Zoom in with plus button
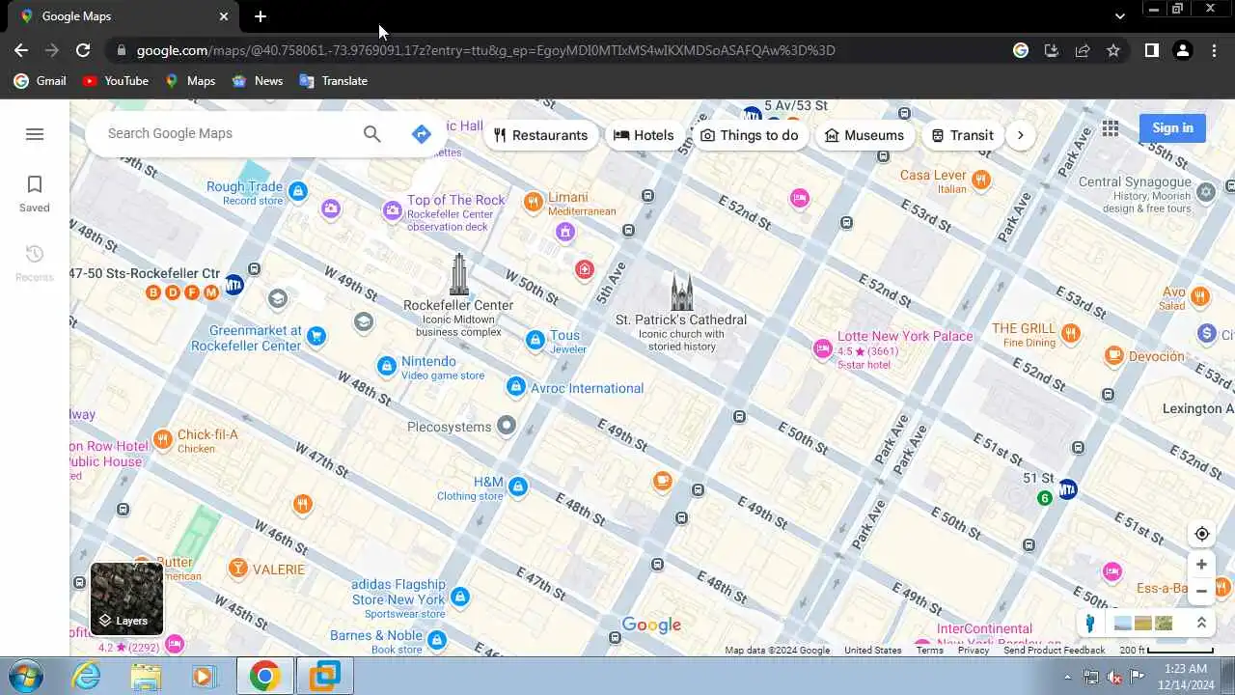Image resolution: width=1235 pixels, height=695 pixels. click(x=1201, y=565)
